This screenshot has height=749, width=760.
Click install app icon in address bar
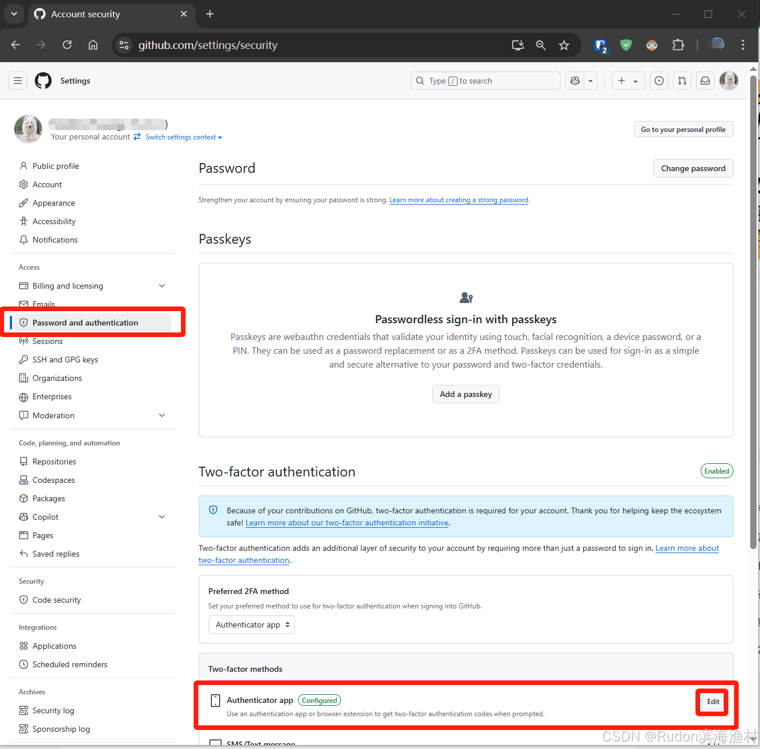tap(518, 45)
